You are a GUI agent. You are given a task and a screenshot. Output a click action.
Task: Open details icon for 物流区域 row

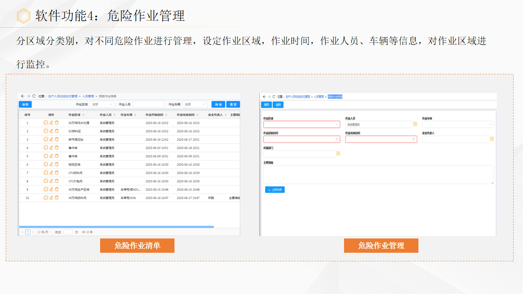pyautogui.click(x=46, y=164)
